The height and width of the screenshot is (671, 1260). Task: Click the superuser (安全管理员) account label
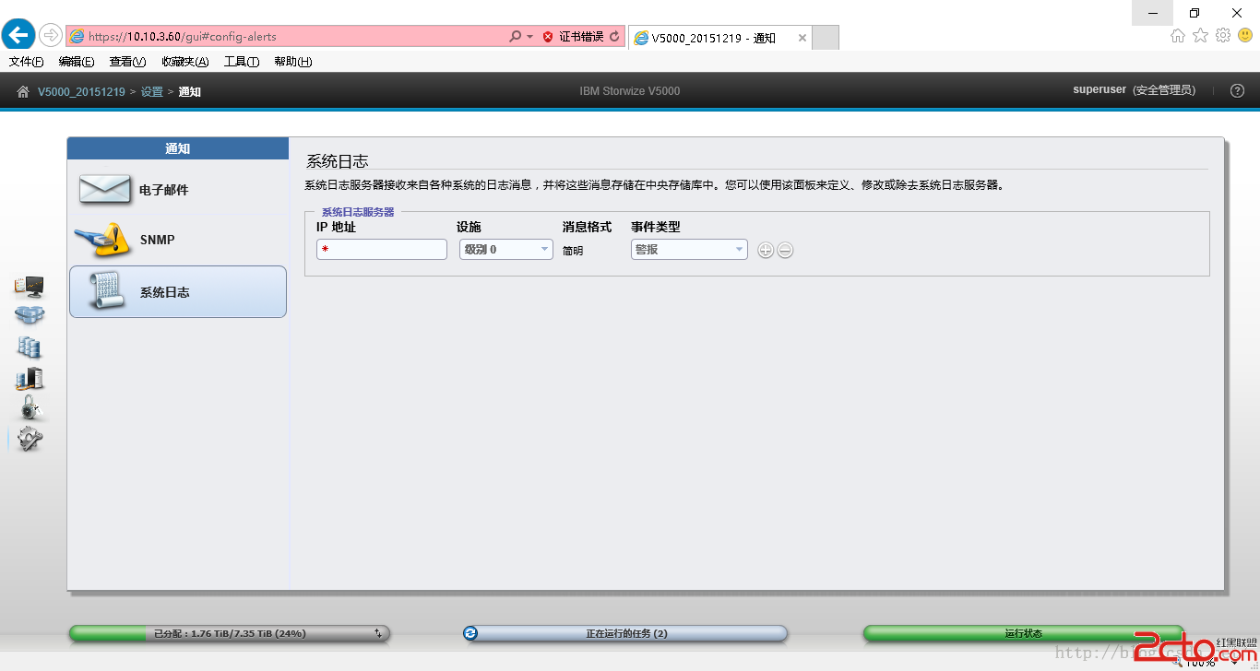(x=1134, y=90)
